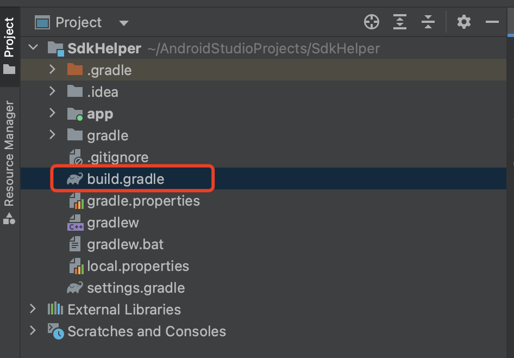The image size is (514, 358).
Task: Click the Collapse All icon
Action: point(428,22)
